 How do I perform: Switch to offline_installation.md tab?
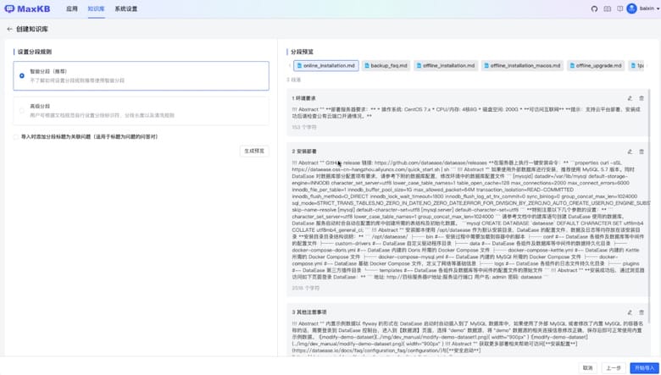(446, 66)
